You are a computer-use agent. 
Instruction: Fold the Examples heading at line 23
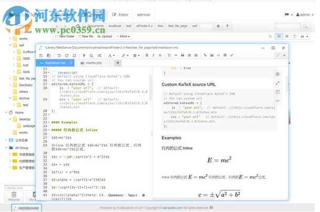click(x=49, y=122)
